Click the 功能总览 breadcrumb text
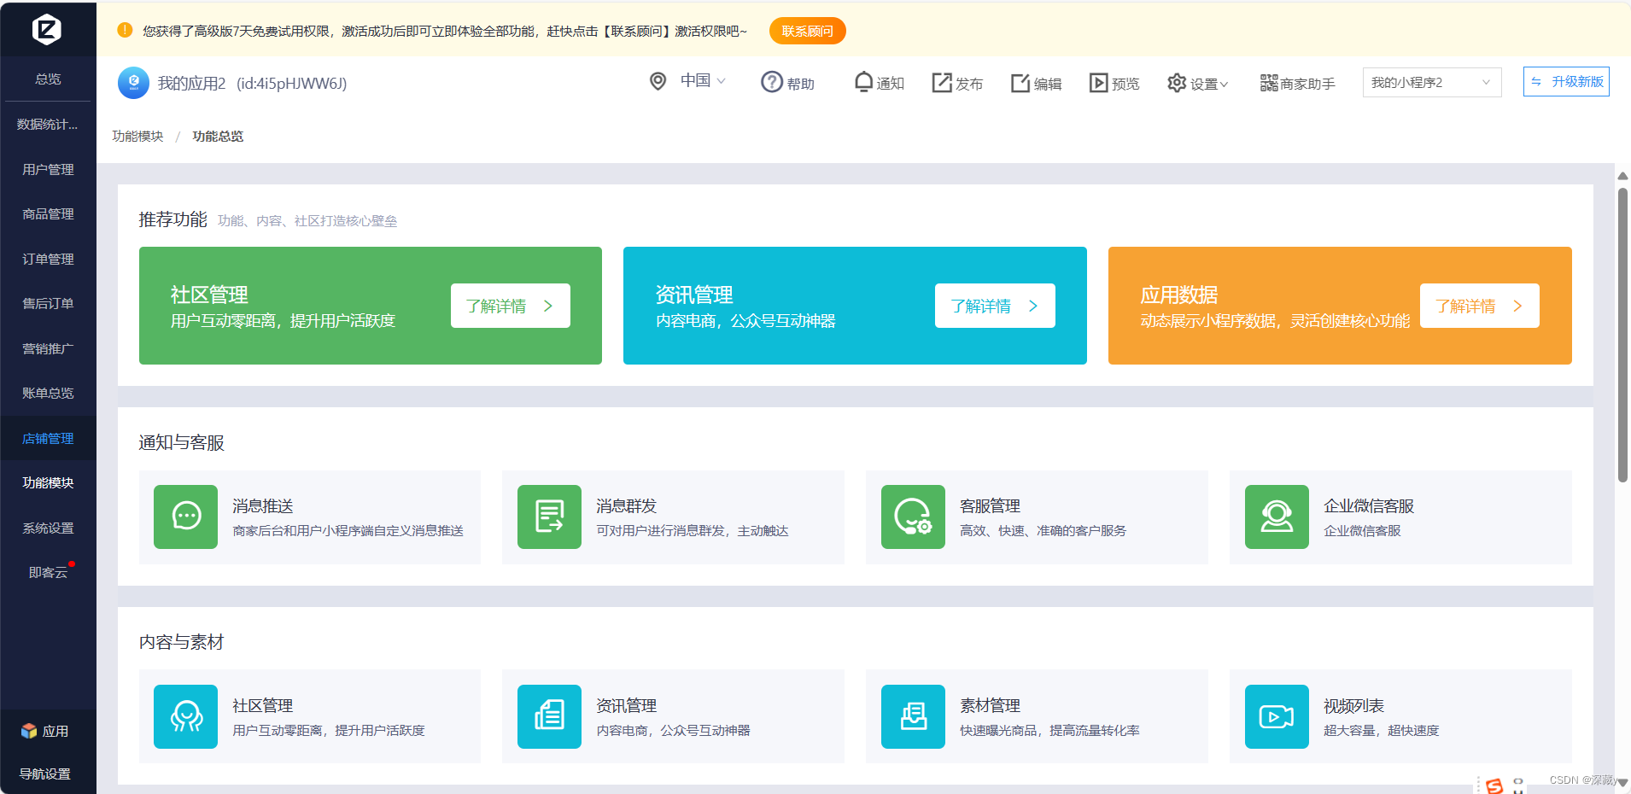1631x794 pixels. click(x=218, y=136)
